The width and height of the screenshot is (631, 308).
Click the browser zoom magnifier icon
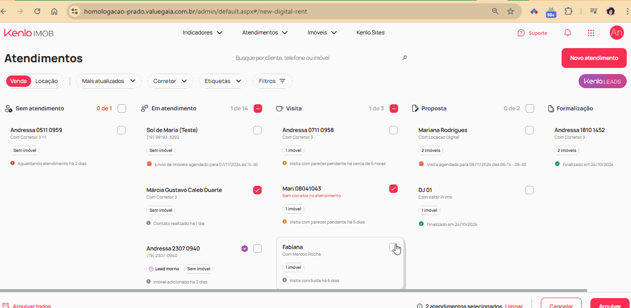click(495, 11)
